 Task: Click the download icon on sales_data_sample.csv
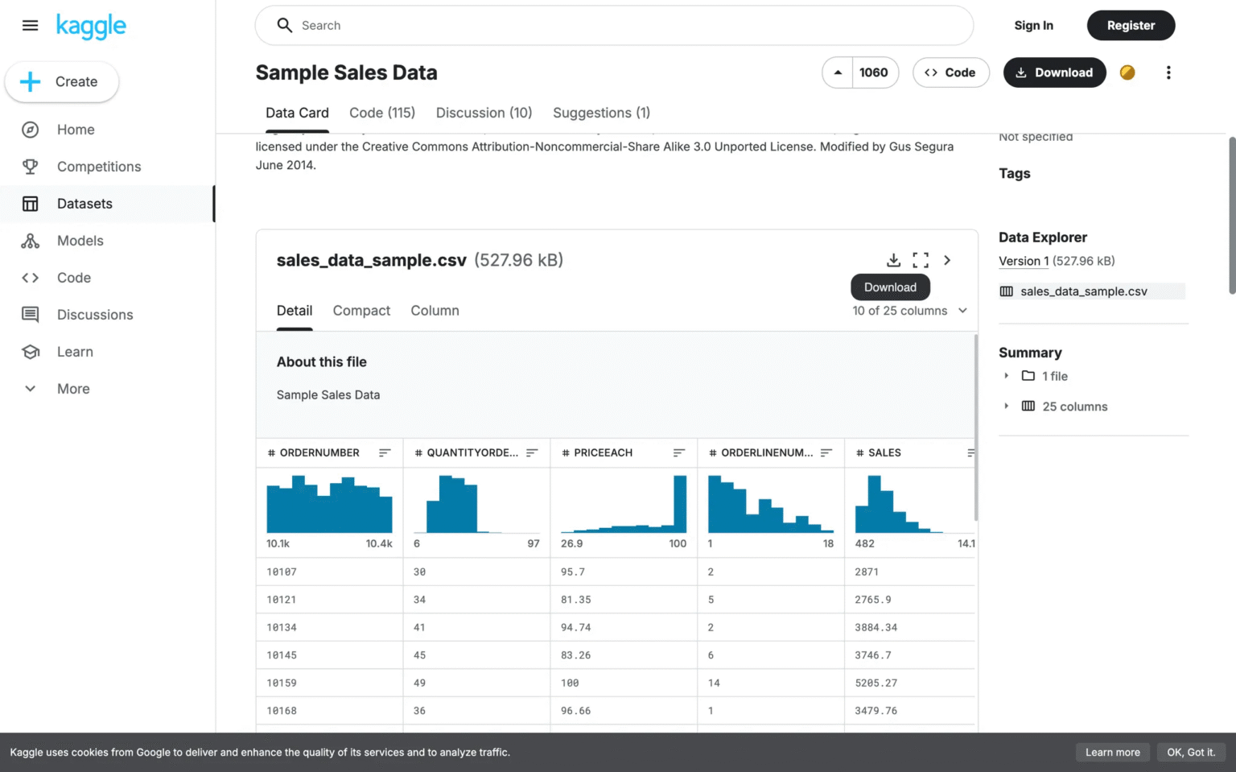(x=893, y=260)
